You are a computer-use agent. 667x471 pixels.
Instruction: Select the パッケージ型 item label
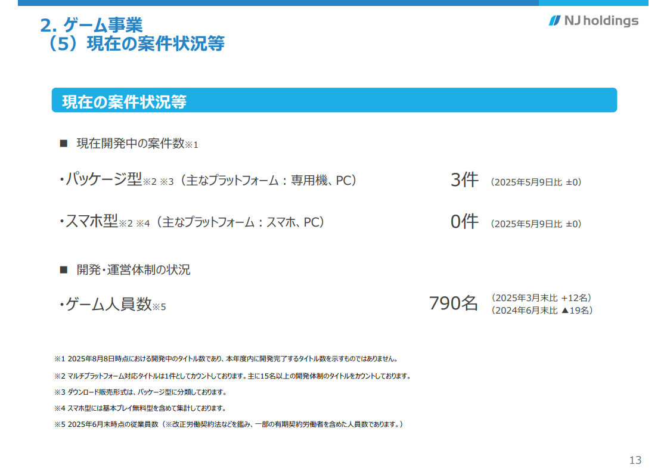click(x=103, y=179)
